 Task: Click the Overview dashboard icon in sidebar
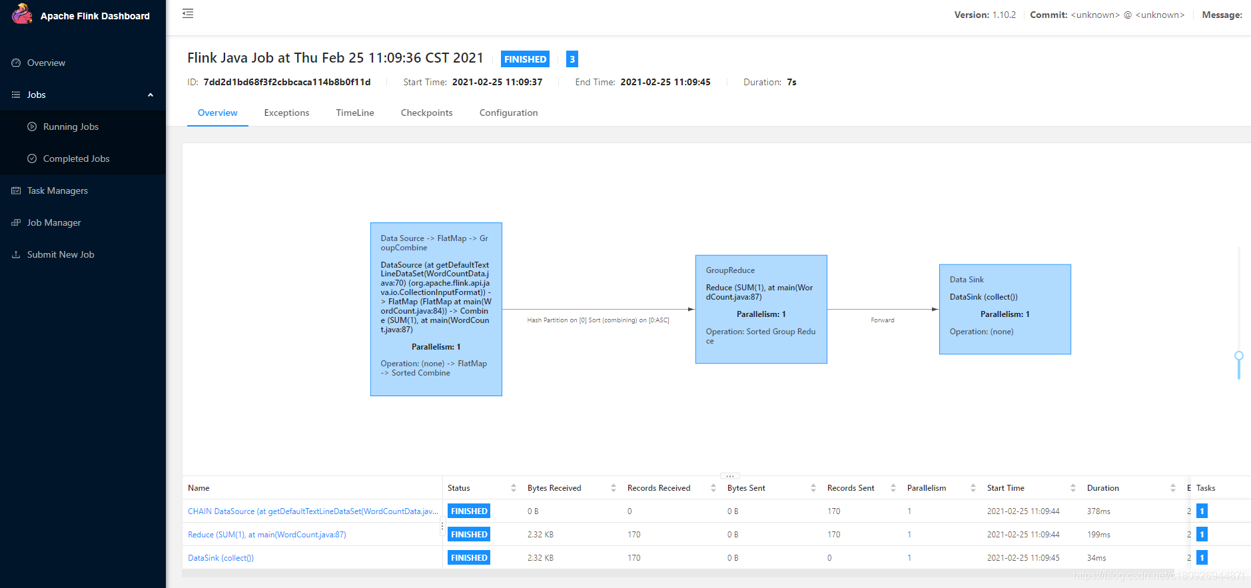click(x=16, y=63)
